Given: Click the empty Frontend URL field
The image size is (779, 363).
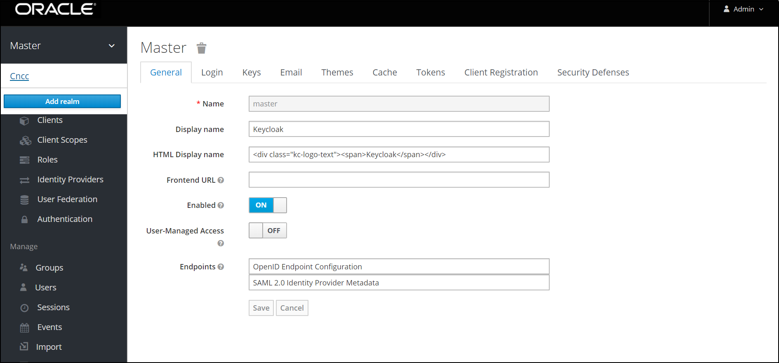Looking at the screenshot, I should (399, 180).
